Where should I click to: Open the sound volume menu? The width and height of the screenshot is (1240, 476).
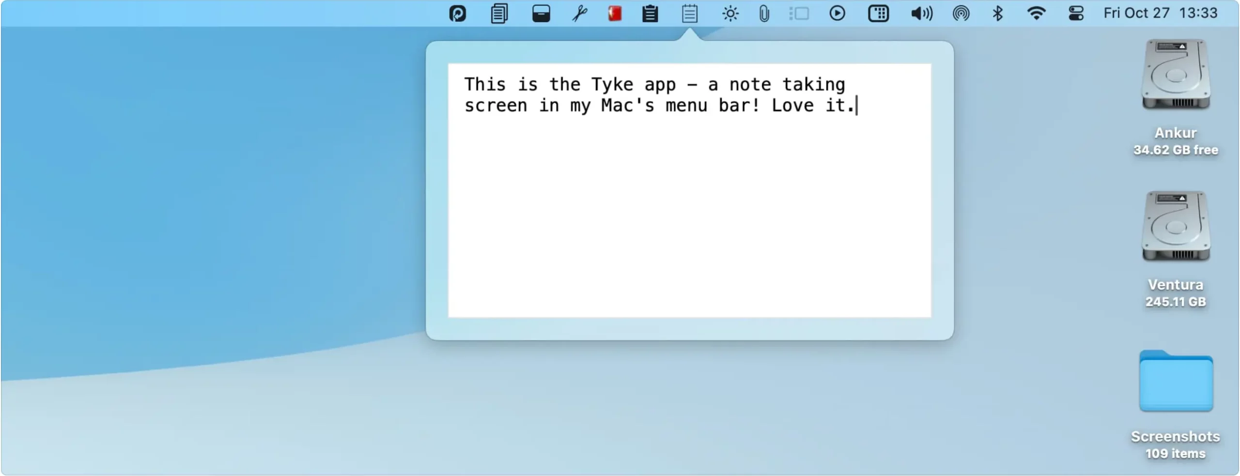(922, 14)
